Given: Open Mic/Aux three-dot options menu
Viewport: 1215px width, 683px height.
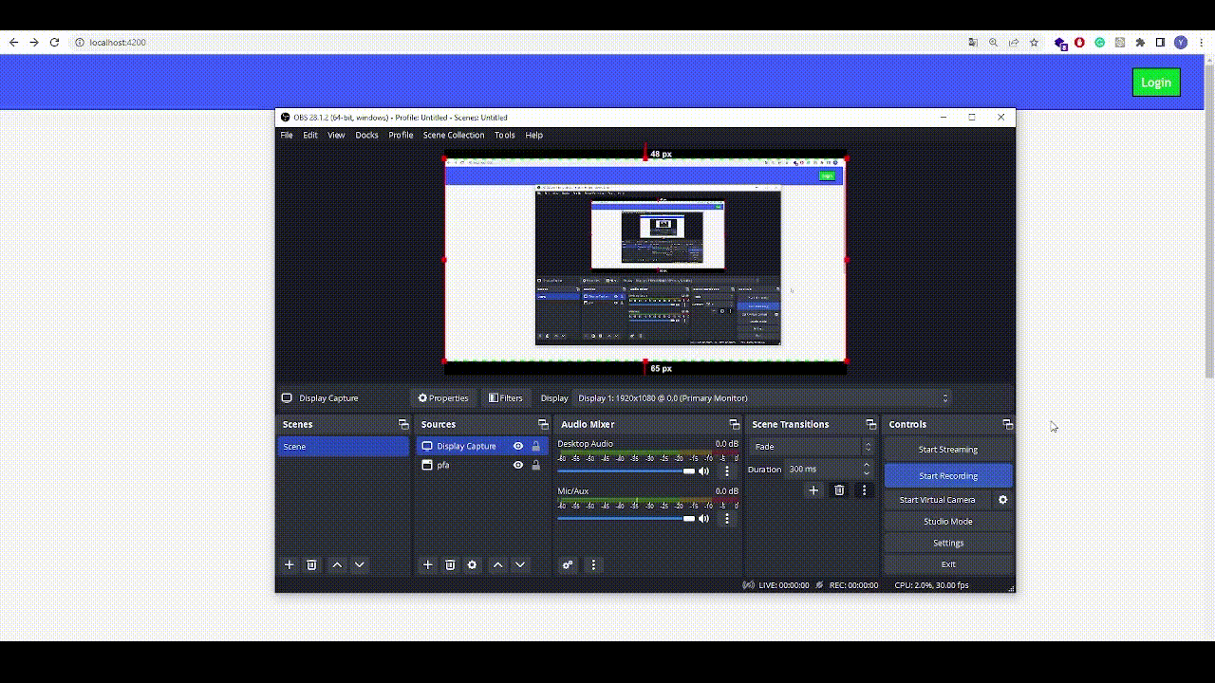Looking at the screenshot, I should 727,518.
